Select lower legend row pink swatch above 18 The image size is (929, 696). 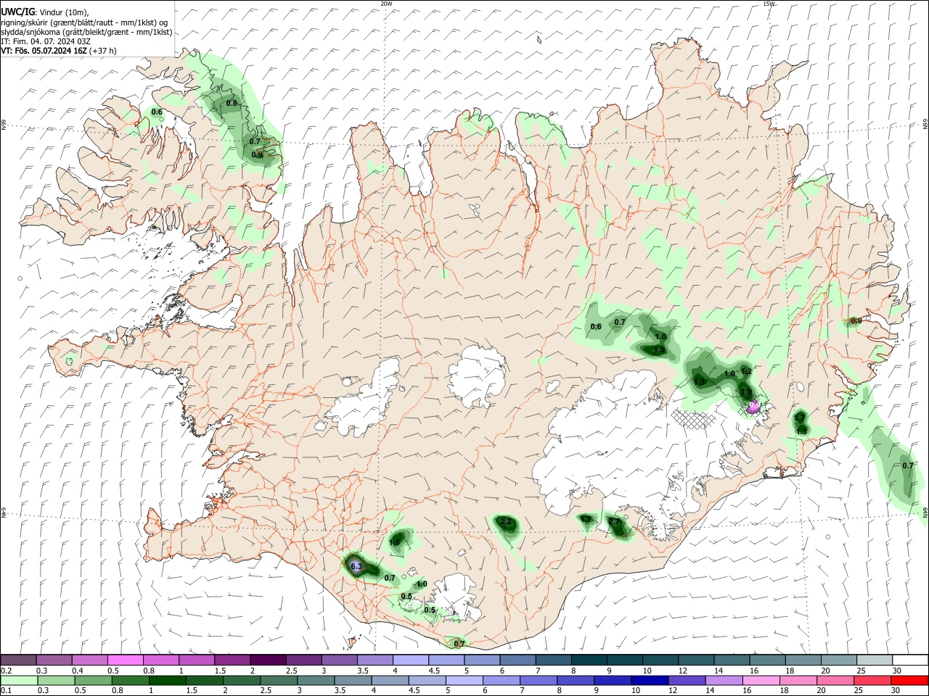coord(798,680)
